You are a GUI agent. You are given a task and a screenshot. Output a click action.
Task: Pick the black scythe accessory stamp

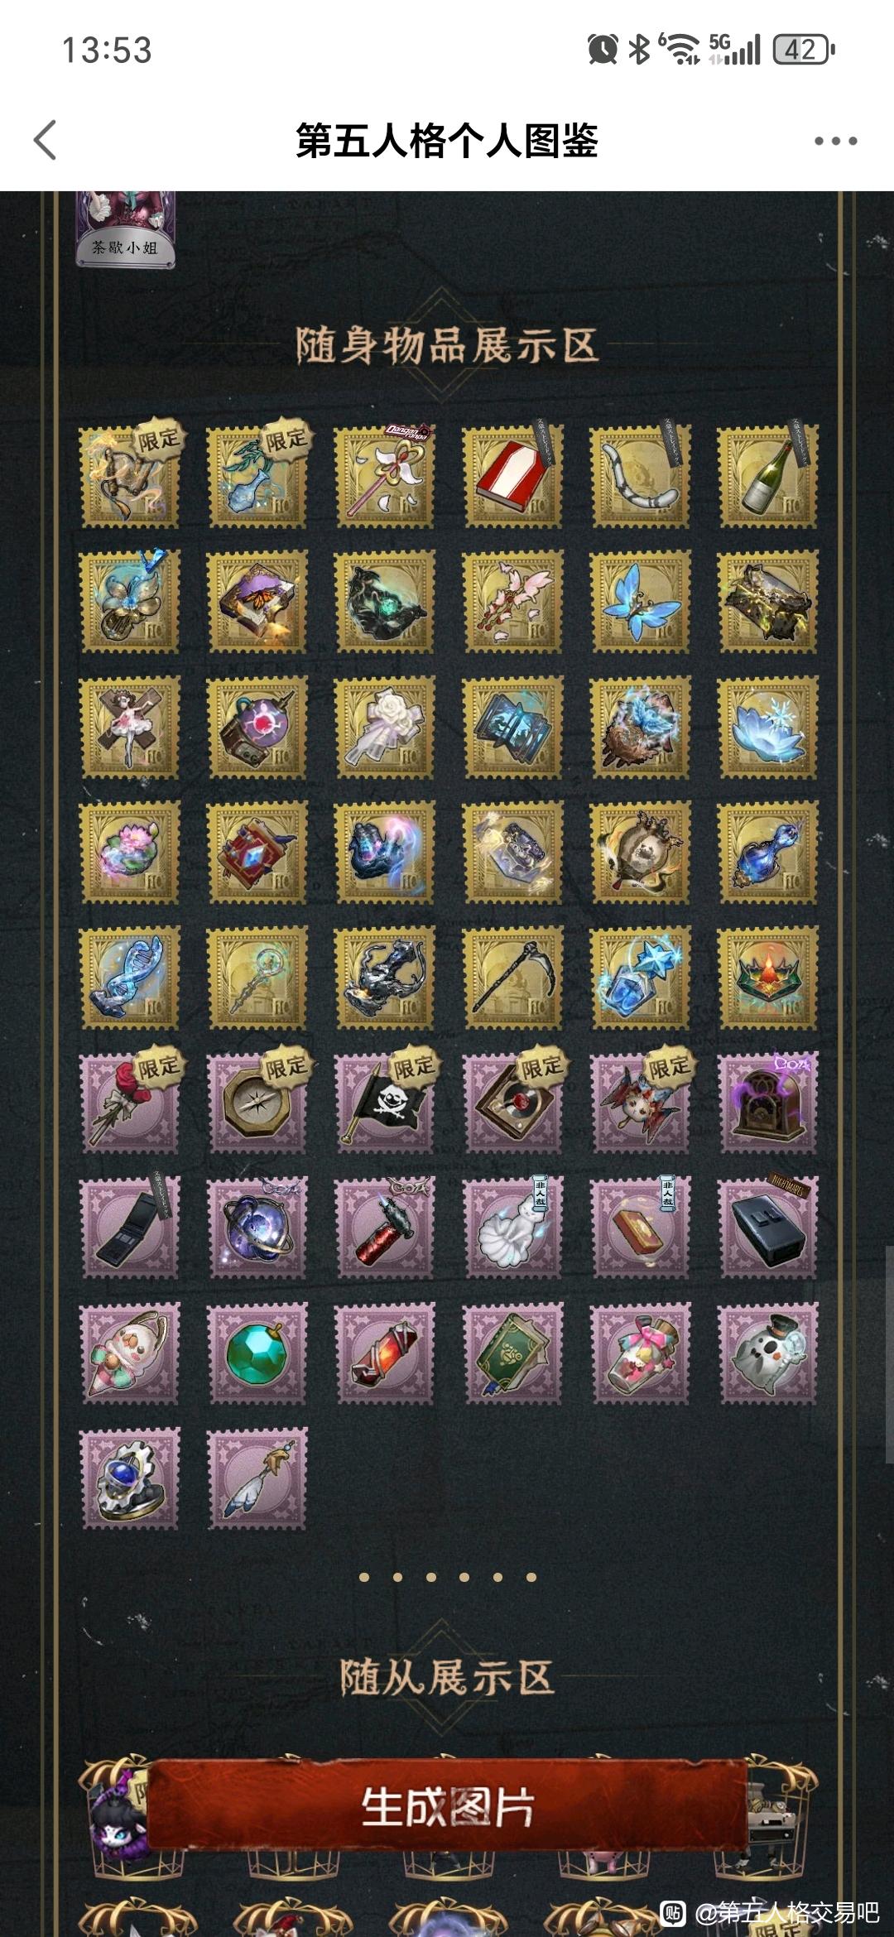click(512, 978)
